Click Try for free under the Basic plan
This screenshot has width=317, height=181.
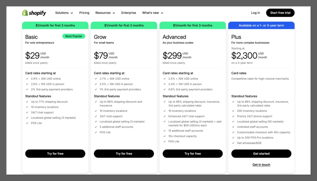pos(55,154)
